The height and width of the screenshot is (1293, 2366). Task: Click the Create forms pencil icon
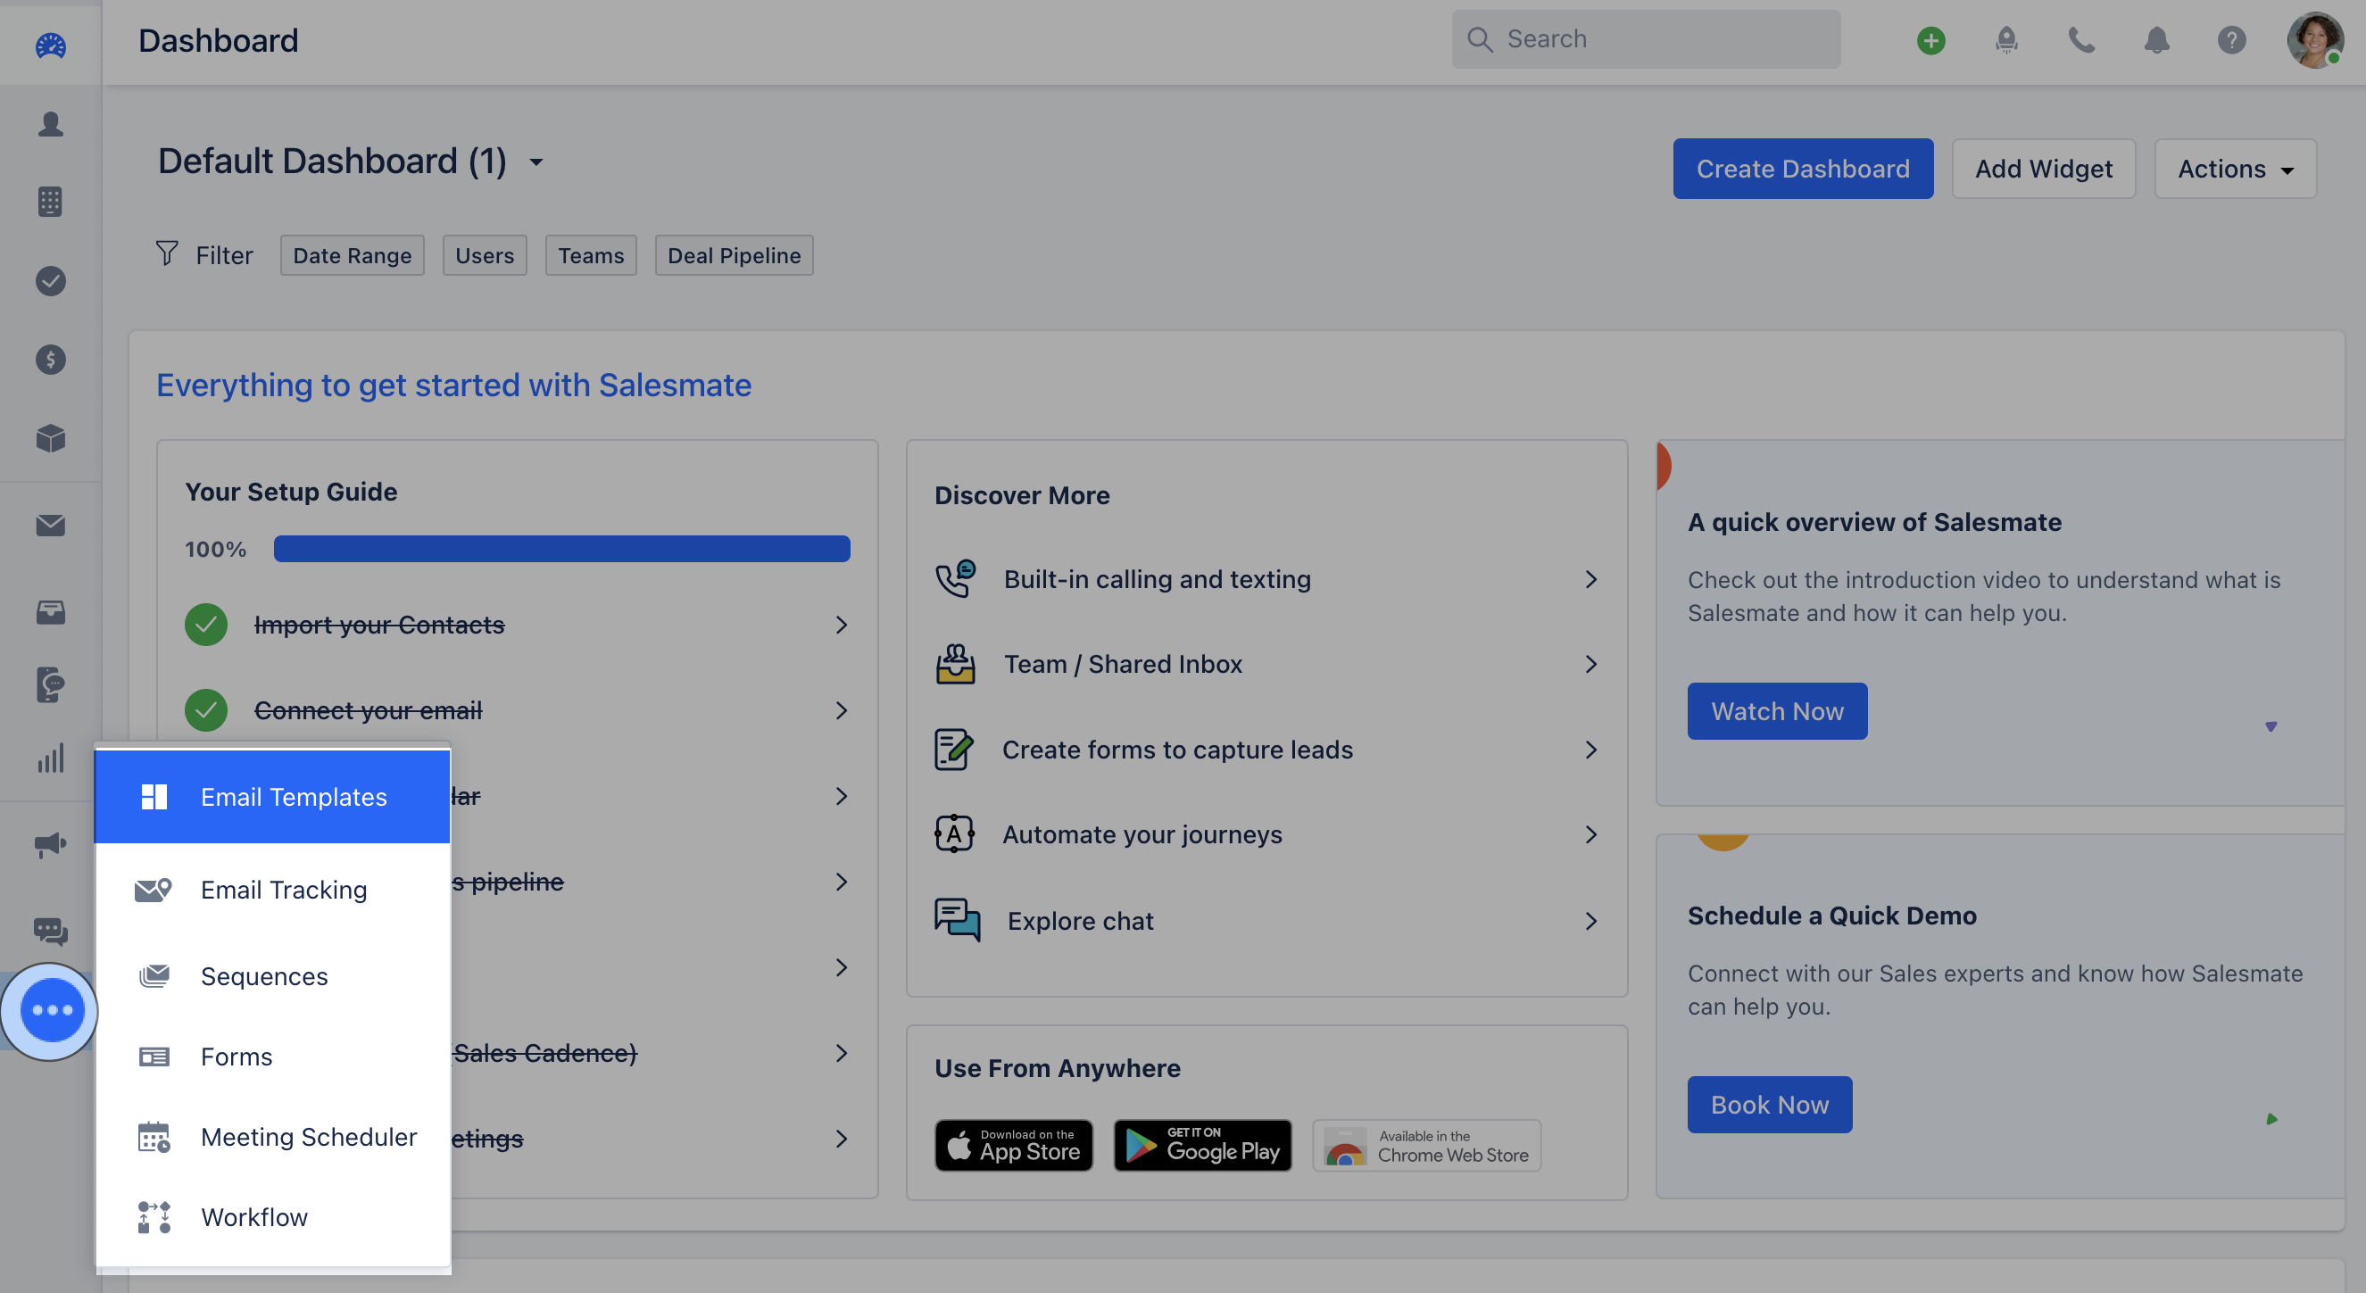[953, 749]
